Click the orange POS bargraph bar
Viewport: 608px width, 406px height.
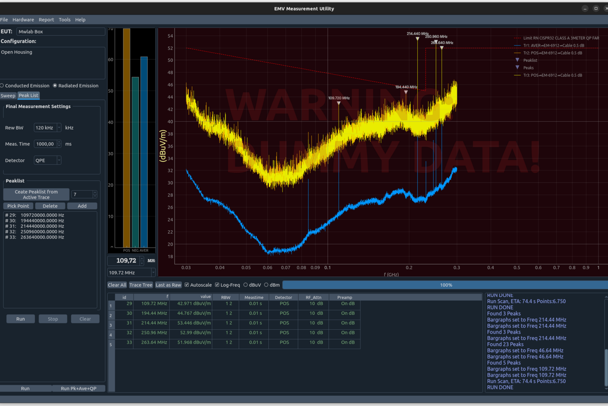pos(126,138)
